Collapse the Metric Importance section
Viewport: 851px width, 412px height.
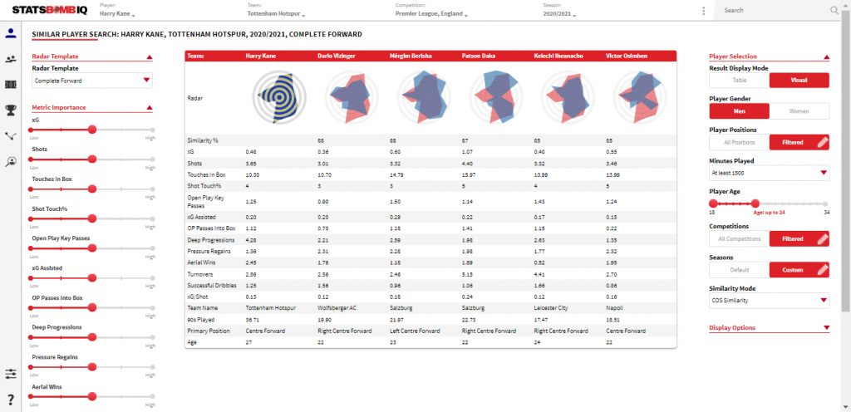tap(150, 108)
